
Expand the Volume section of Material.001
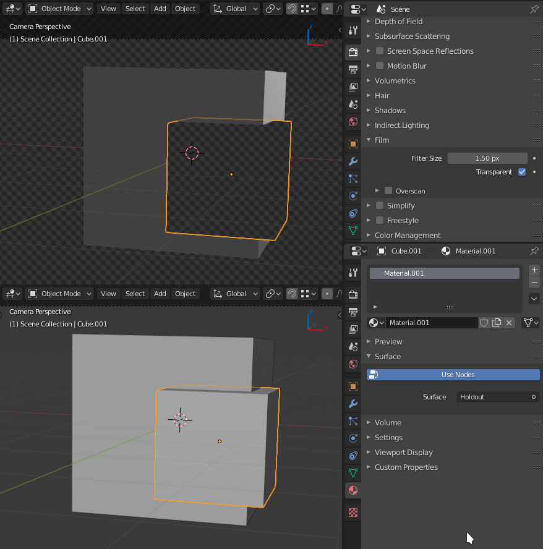tap(387, 422)
